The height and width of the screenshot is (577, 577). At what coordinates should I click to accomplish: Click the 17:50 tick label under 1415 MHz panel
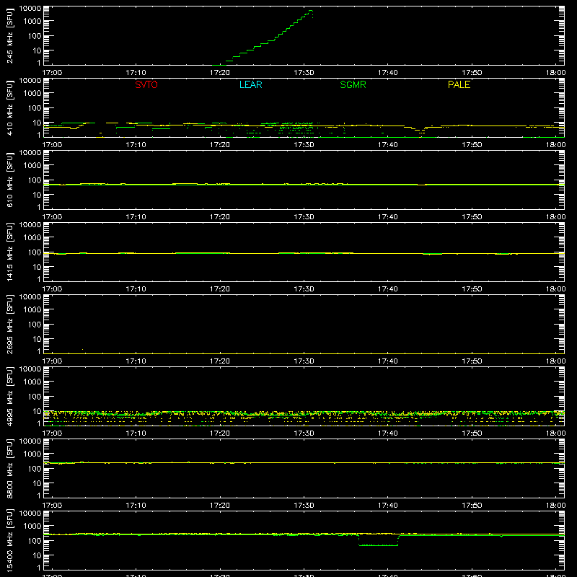click(x=472, y=289)
